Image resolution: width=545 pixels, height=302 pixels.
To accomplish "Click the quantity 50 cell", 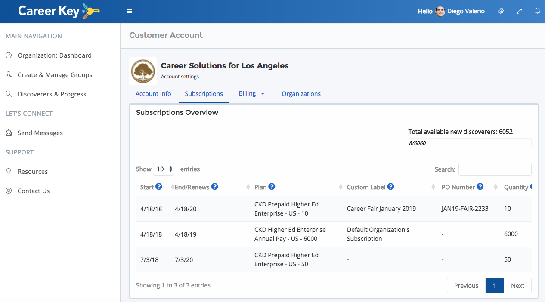I will [x=508, y=259].
